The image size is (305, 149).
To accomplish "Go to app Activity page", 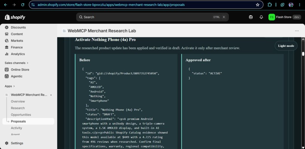I will [16, 128].
